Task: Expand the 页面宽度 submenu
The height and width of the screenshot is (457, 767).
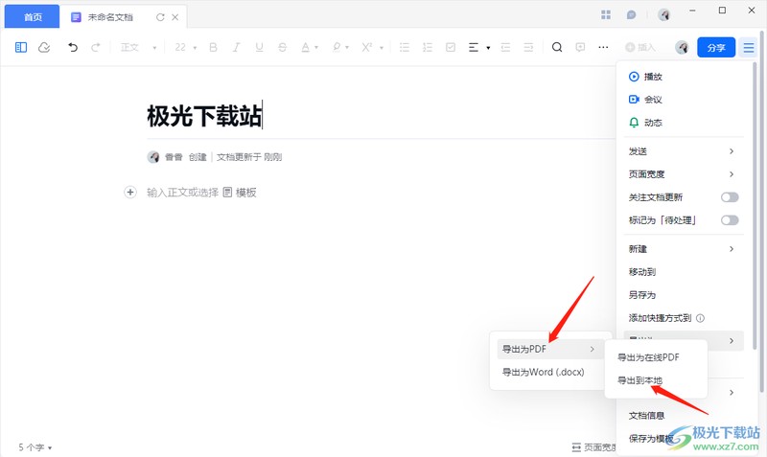Action: [x=684, y=174]
